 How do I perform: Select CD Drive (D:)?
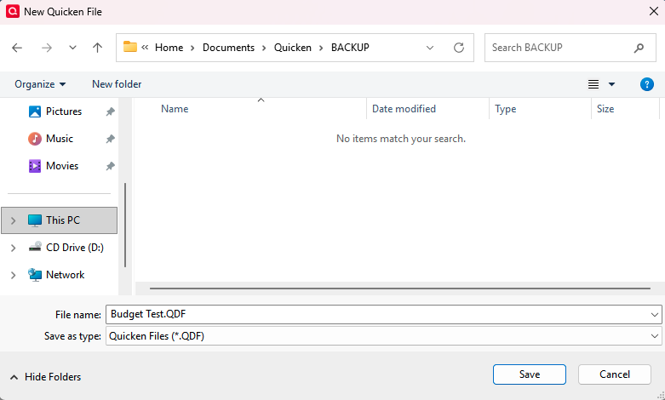coord(75,248)
